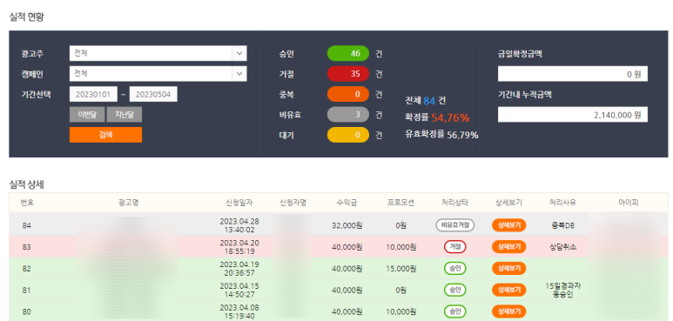Open the 광고주 dropdown
This screenshot has width=673, height=321.
(158, 54)
